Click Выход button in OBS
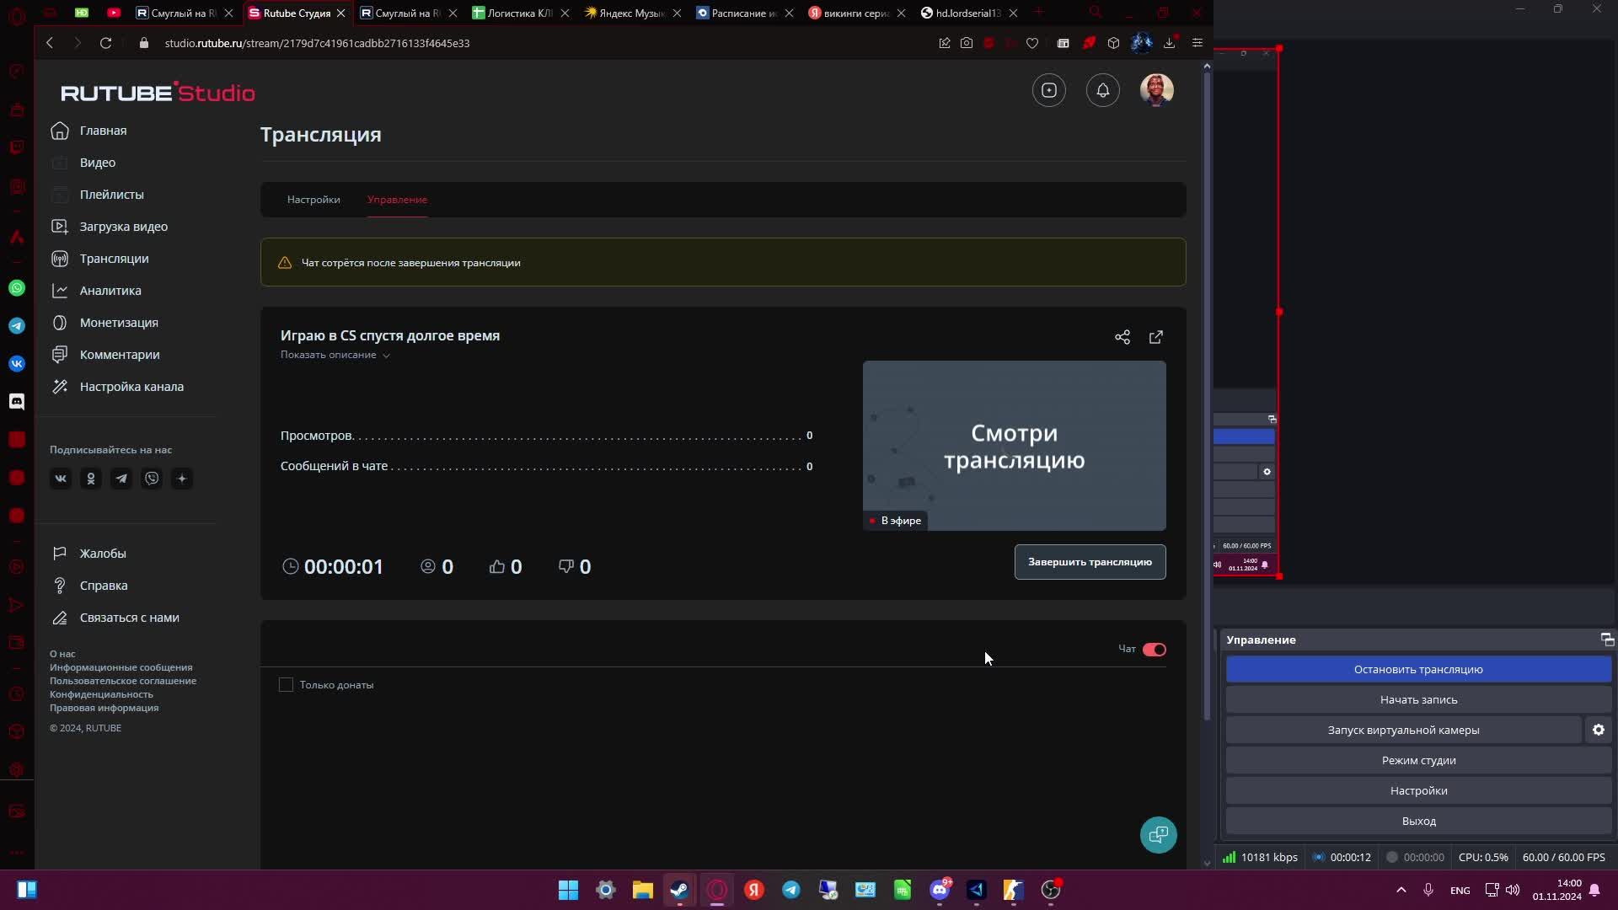 pos(1418,822)
